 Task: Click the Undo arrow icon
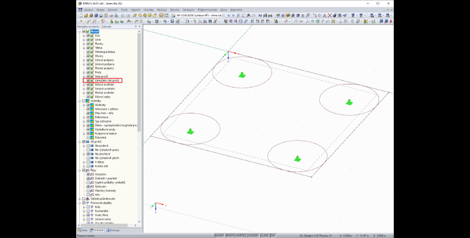123,15
